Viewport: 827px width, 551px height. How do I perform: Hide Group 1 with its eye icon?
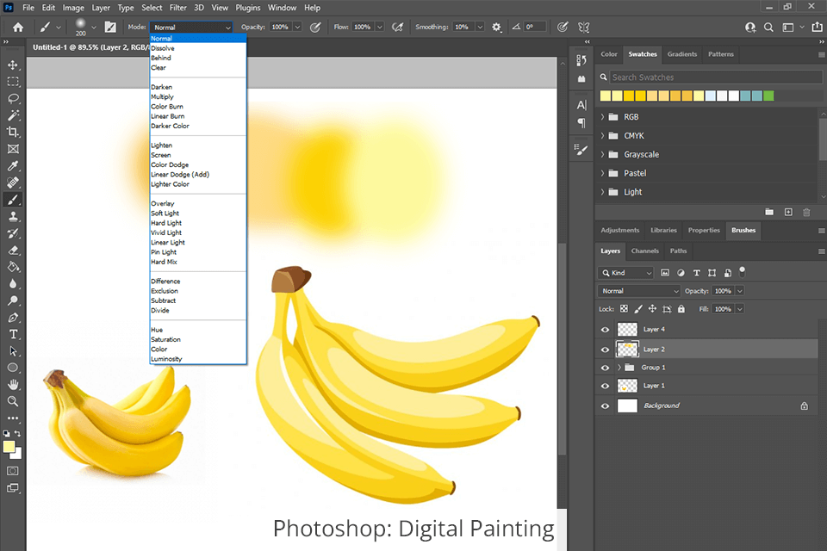605,368
